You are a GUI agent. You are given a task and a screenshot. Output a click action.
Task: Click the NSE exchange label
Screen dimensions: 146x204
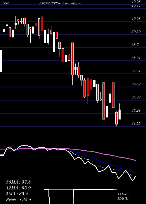(x=6, y=3)
